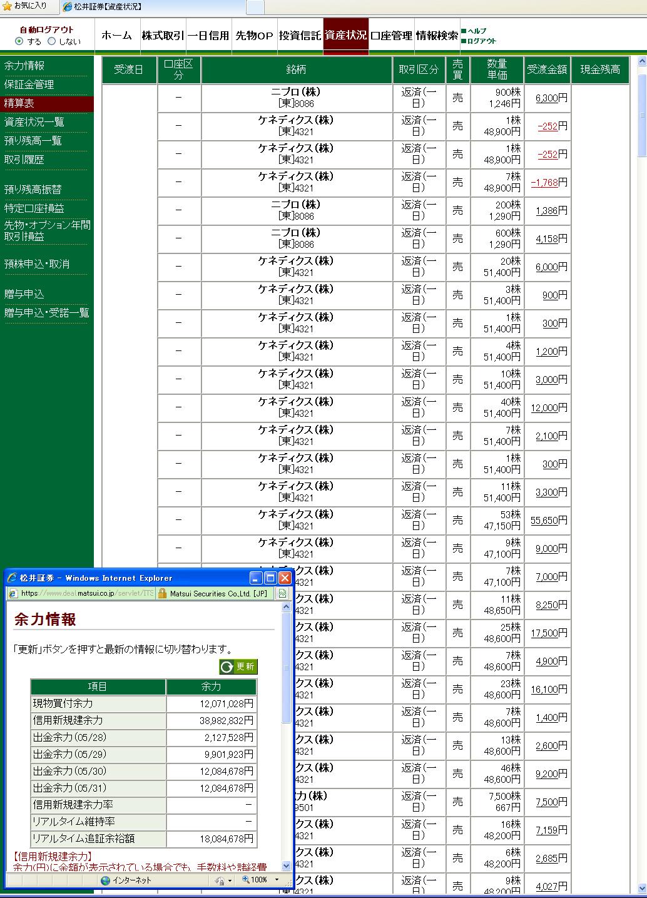
Task: Switch to the 口座管理 menu tab
Action: (391, 36)
